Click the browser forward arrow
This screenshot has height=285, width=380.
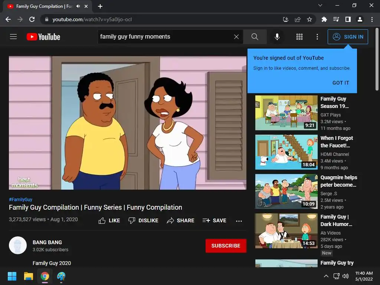(20, 19)
